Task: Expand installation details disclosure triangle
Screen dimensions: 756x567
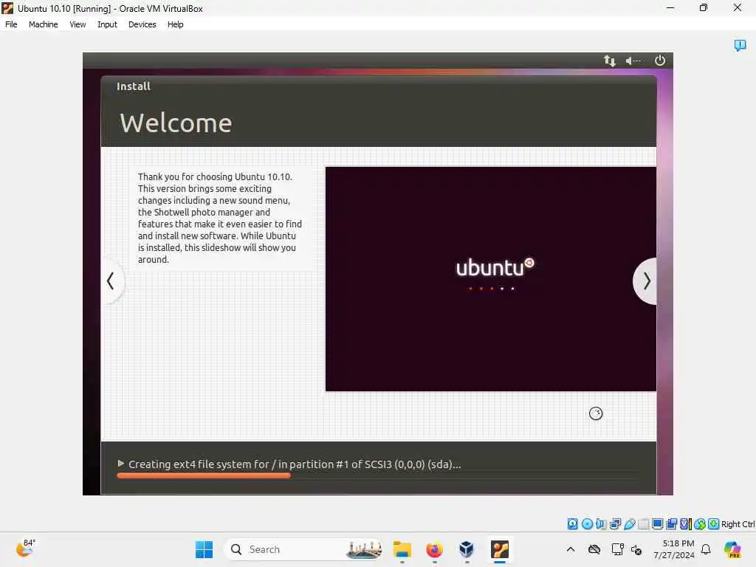Action: 120,464
